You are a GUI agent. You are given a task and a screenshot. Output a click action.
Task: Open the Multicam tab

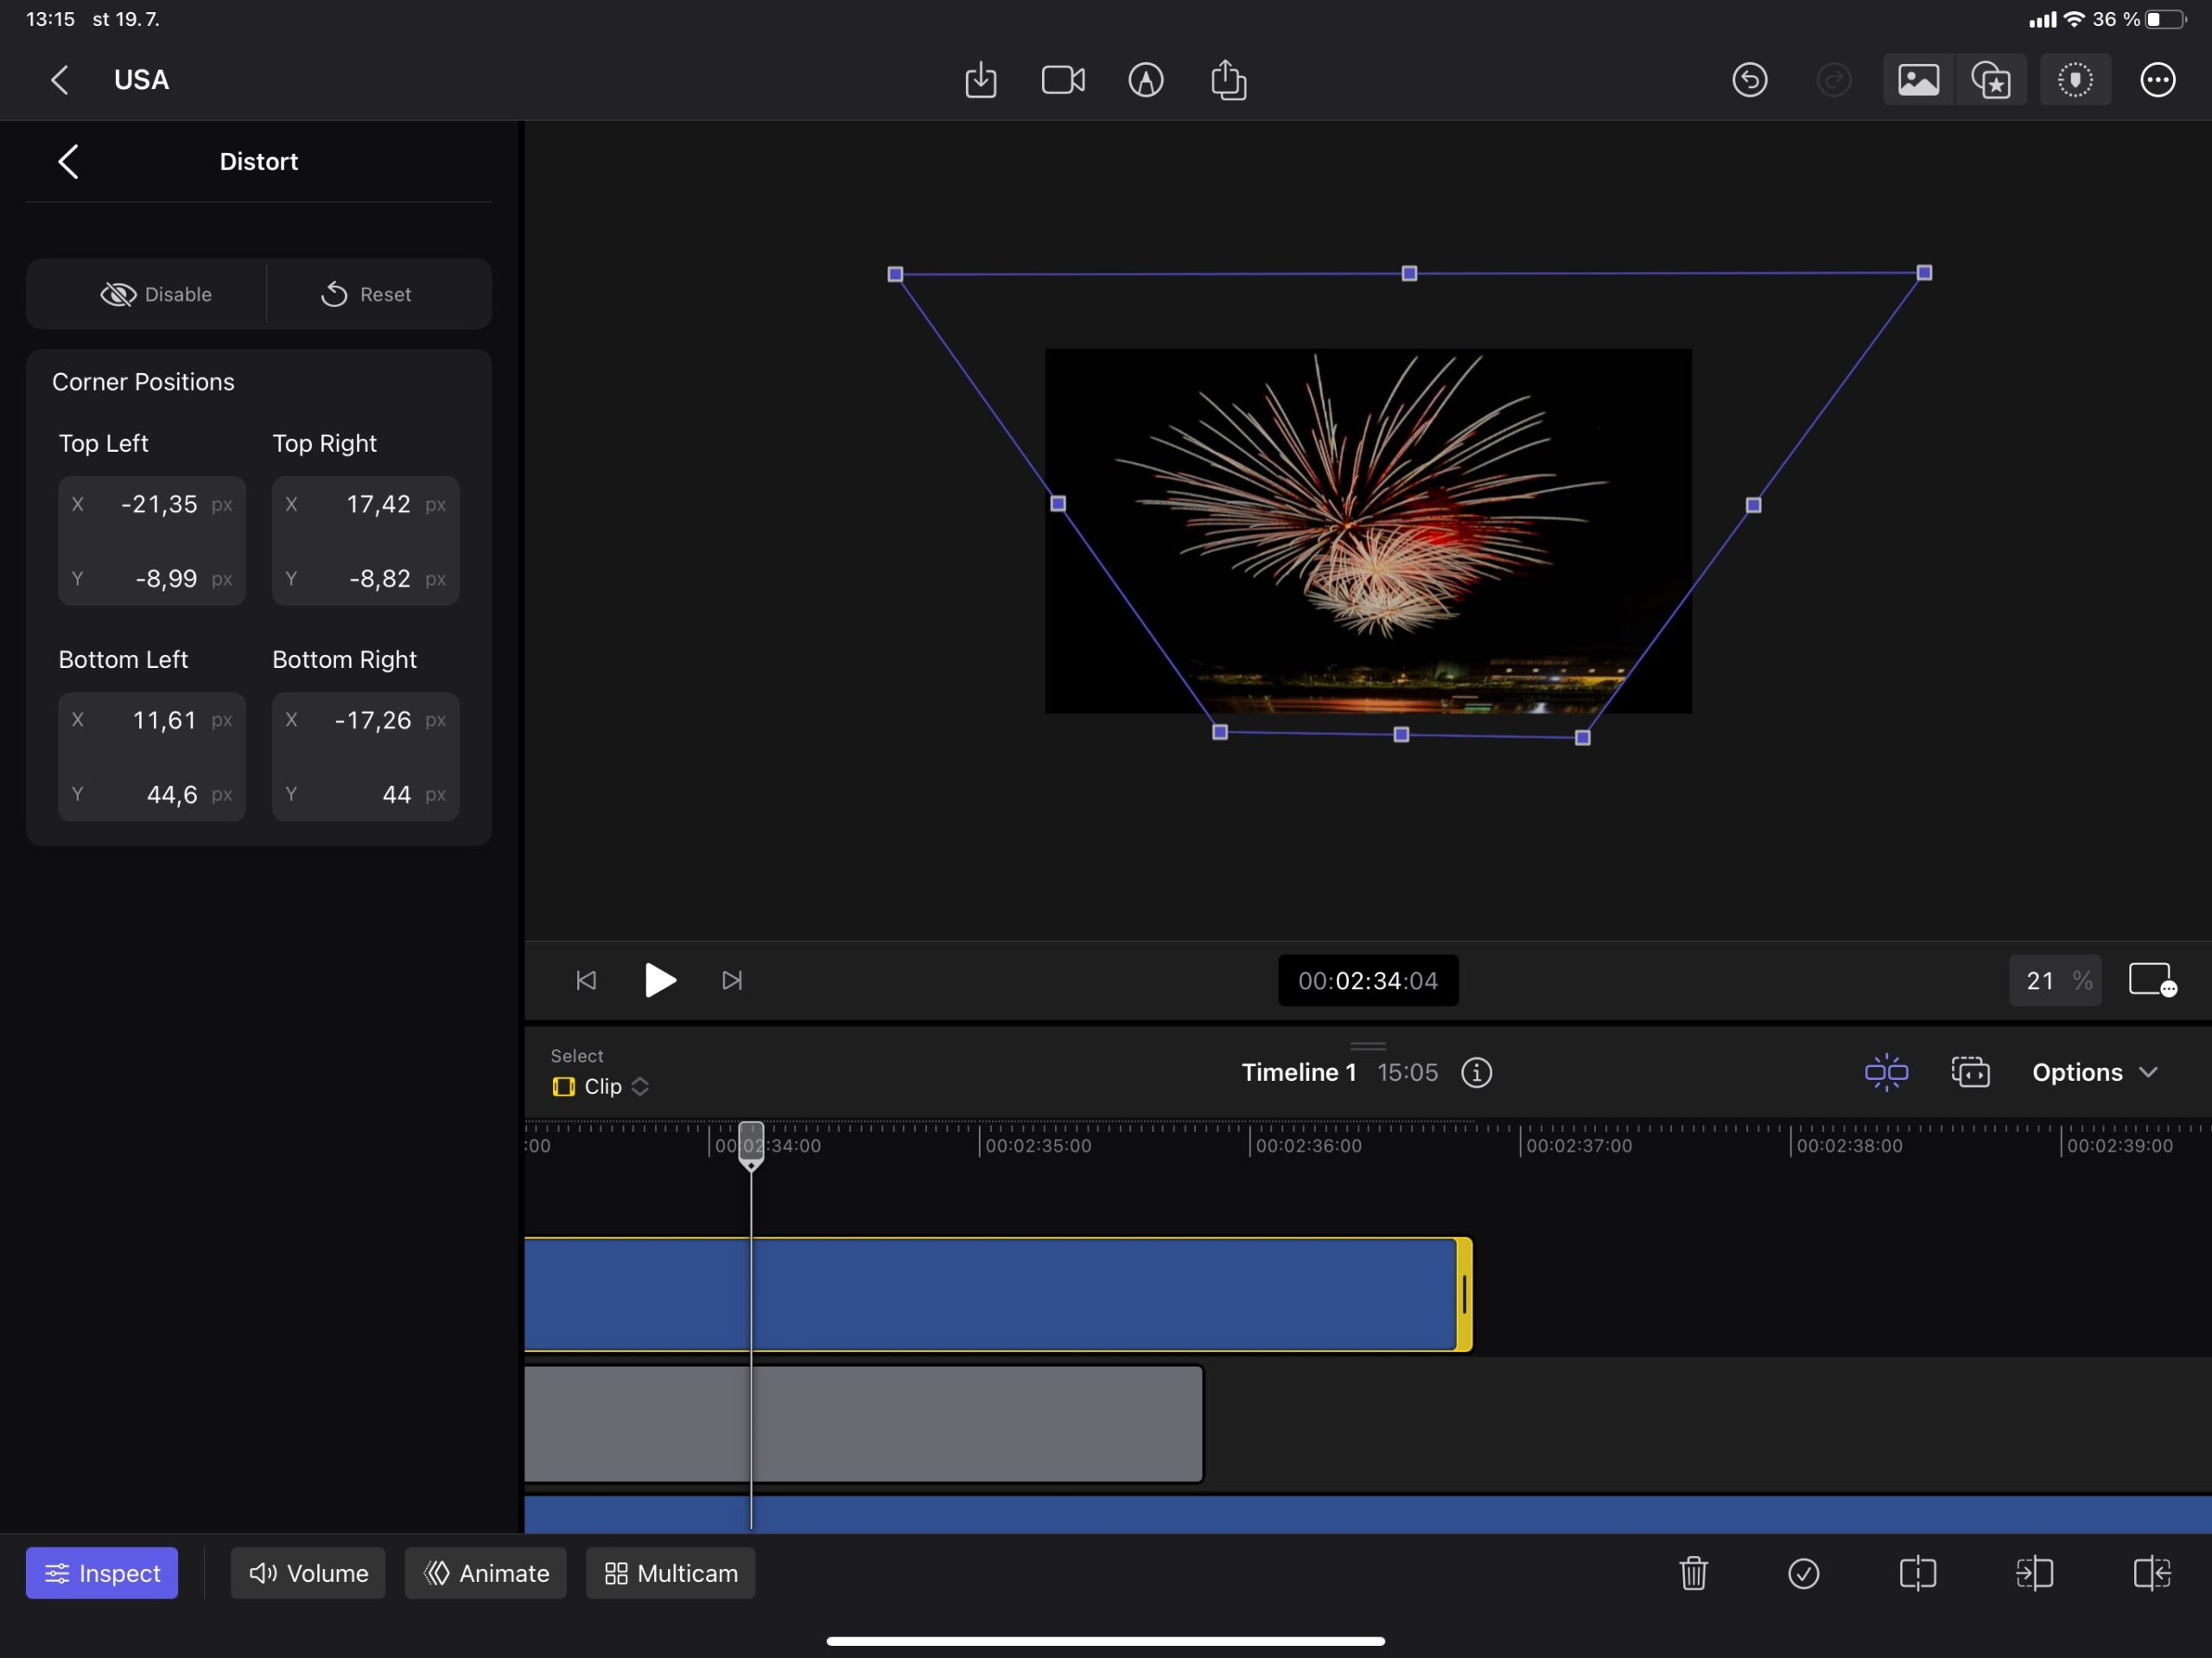click(671, 1573)
